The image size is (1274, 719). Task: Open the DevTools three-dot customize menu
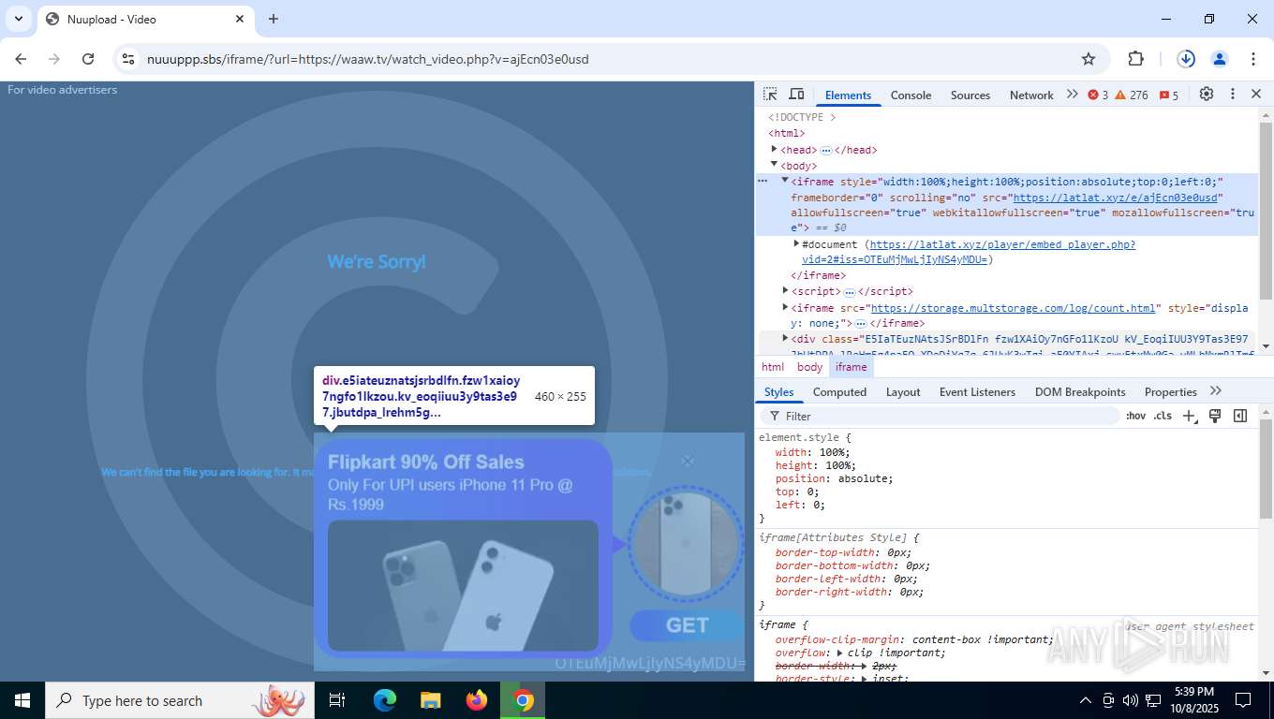point(1233,95)
